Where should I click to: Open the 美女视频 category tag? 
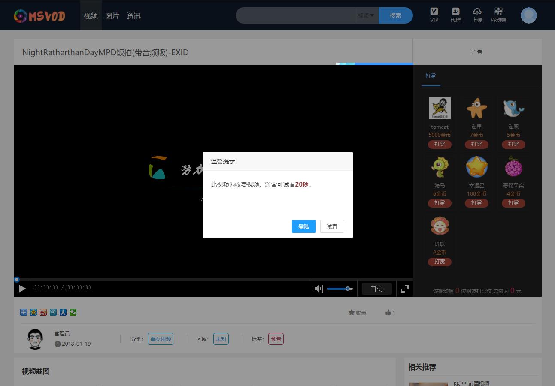[161, 339]
